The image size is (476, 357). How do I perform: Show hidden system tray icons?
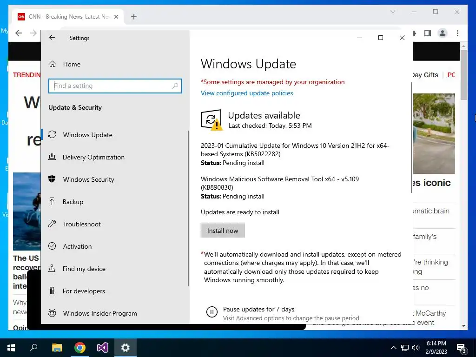[x=393, y=348]
